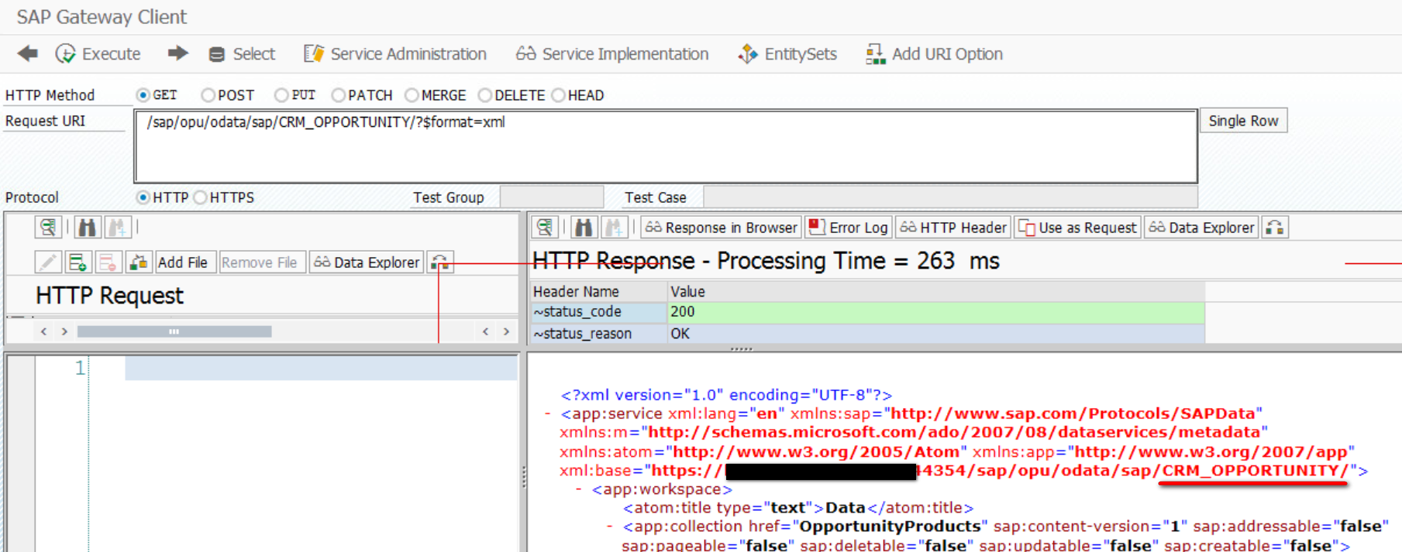The image size is (1402, 552).
Task: Open the Error Log
Action: pos(849,228)
